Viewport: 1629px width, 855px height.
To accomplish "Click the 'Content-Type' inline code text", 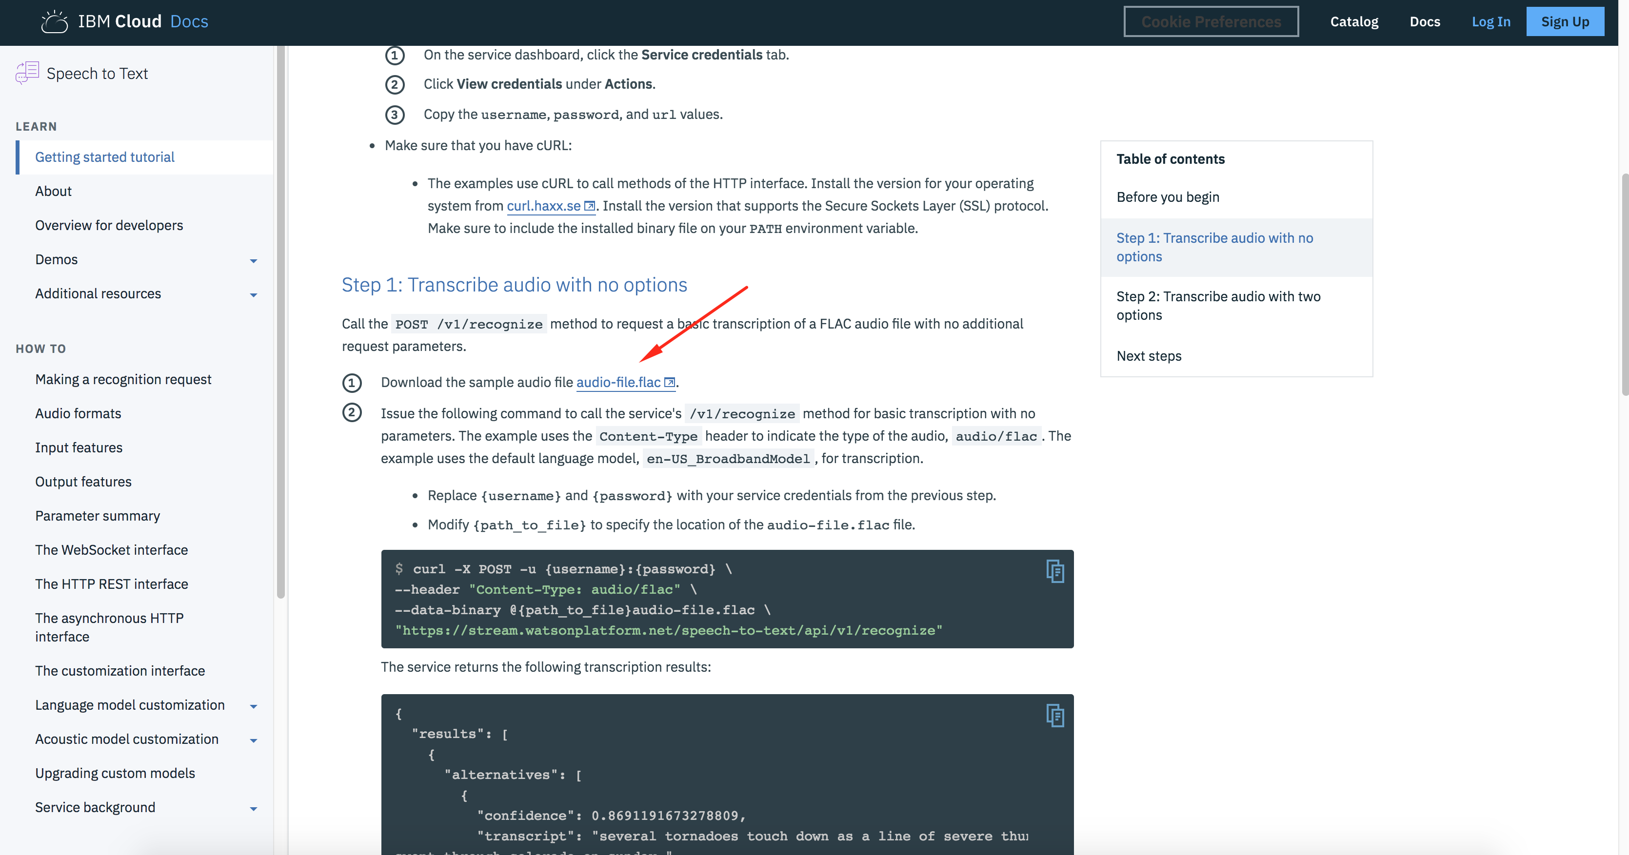I will pyautogui.click(x=648, y=436).
